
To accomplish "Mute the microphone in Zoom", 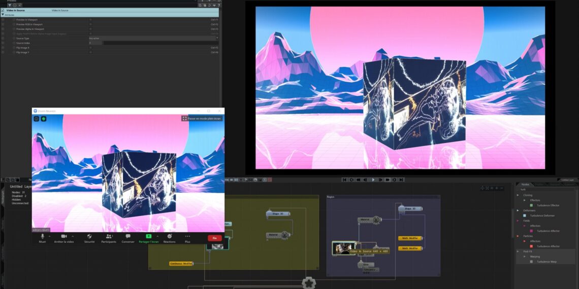I will click(x=43, y=236).
